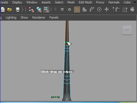Switch to select by object type mode
The image size is (137, 103).
point(39,9)
